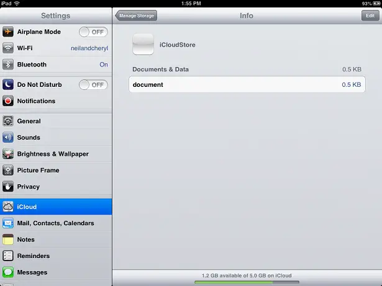The height and width of the screenshot is (286, 382).
Task: Open Brightness & Wallpaper settings
Action: click(x=53, y=154)
